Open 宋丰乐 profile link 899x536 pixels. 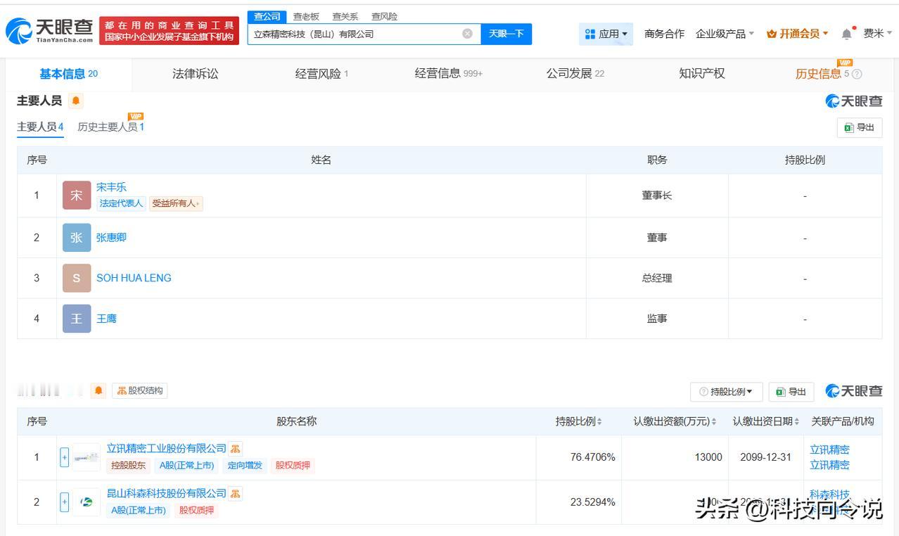pyautogui.click(x=111, y=187)
